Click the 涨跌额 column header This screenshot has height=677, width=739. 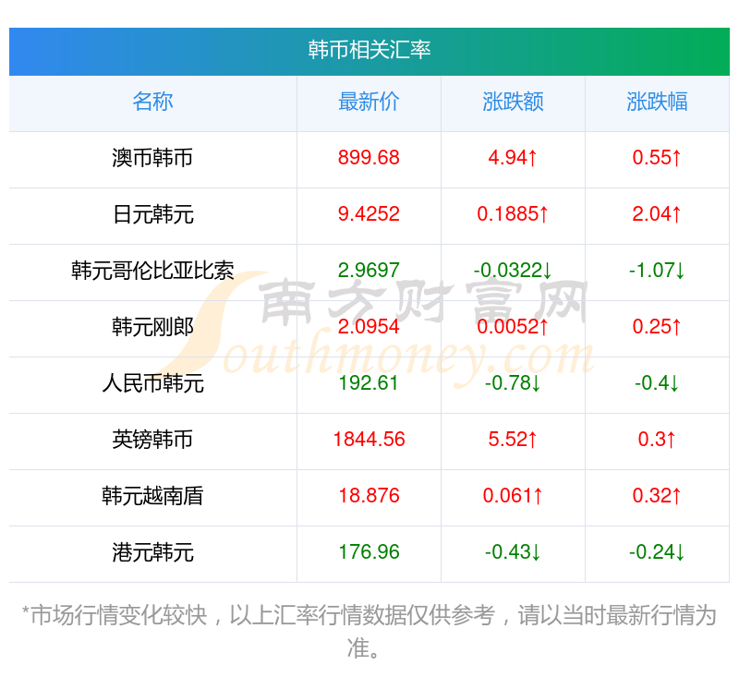coord(513,102)
